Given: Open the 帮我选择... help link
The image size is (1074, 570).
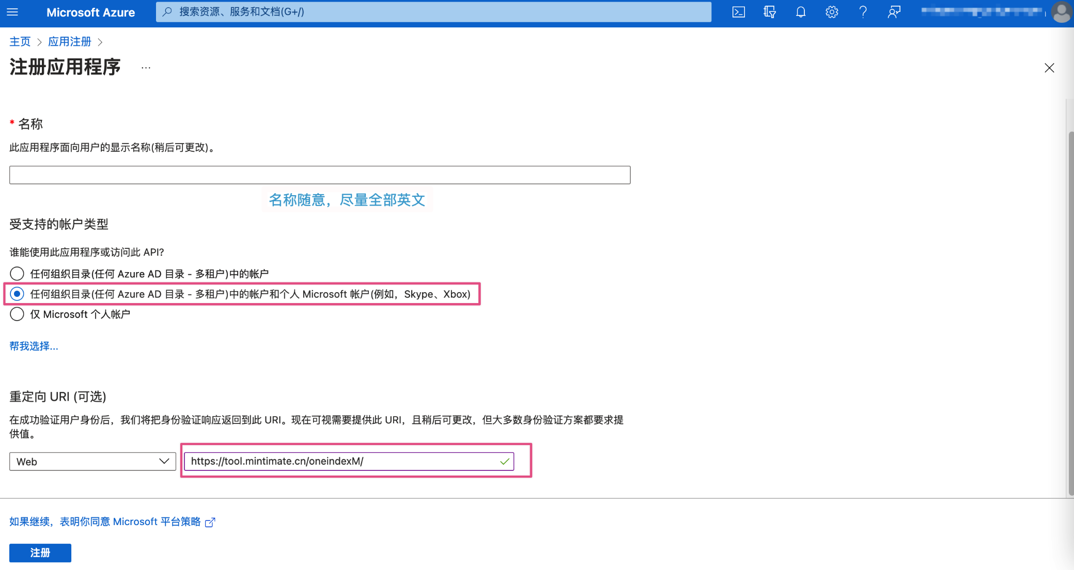Looking at the screenshot, I should coord(34,346).
